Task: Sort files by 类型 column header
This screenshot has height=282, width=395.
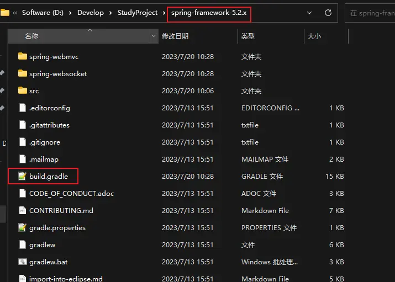Action: click(248, 36)
